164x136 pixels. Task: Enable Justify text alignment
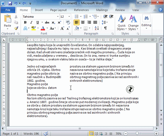95,22
